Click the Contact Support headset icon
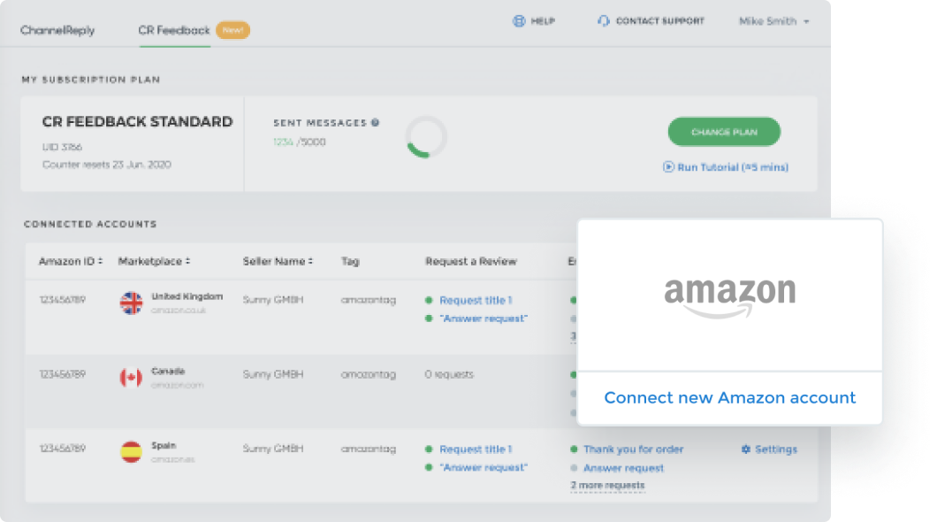The width and height of the screenshot is (937, 522). [x=603, y=21]
